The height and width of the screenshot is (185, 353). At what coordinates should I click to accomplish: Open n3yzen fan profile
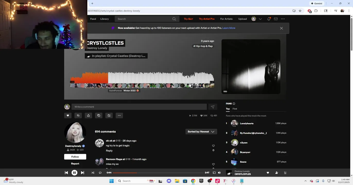click(x=244, y=143)
